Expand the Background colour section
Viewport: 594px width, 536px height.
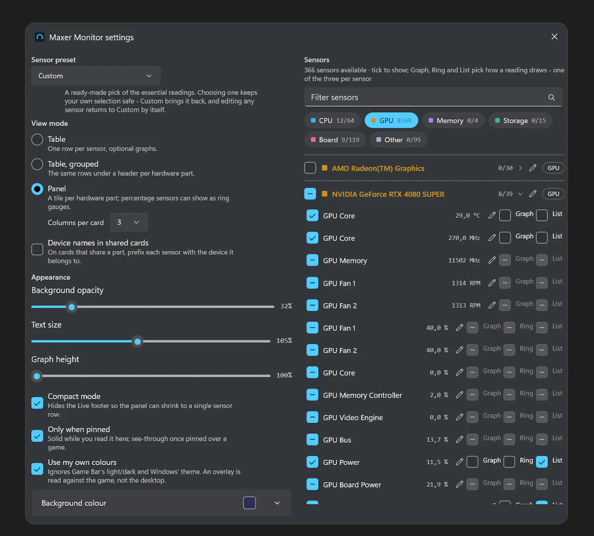tap(277, 503)
